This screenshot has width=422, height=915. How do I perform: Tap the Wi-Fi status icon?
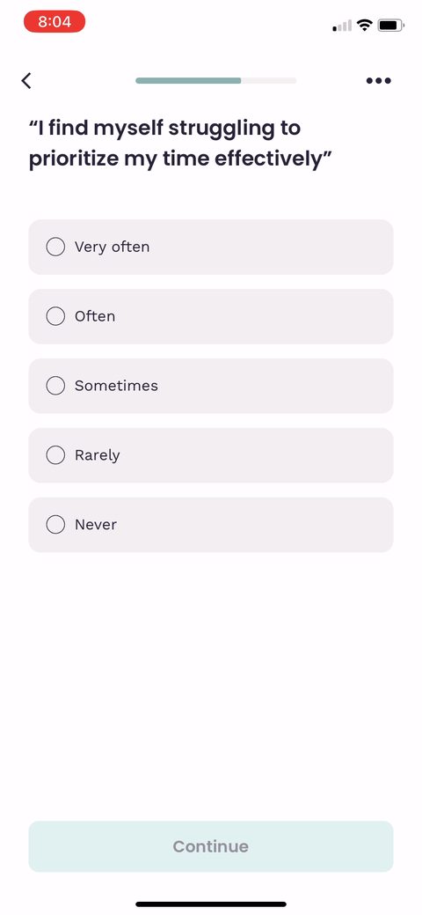tap(366, 25)
